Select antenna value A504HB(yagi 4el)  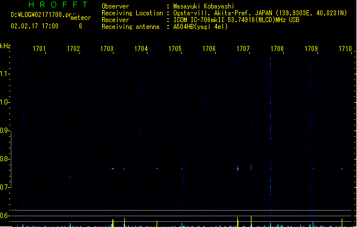pos(200,27)
